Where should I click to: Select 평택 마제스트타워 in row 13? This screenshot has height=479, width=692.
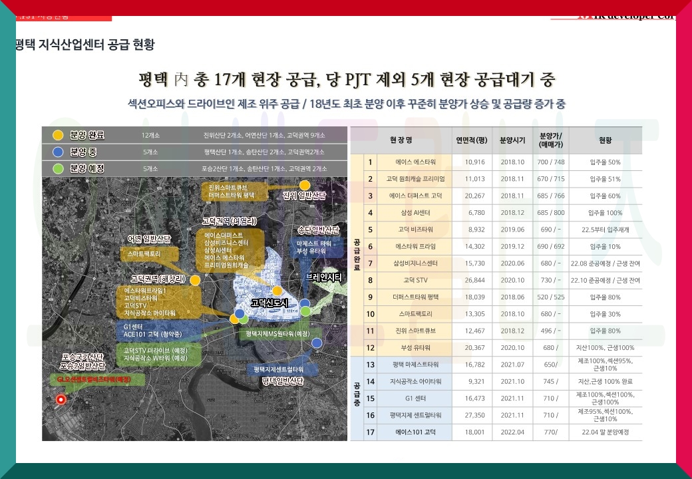point(415,365)
